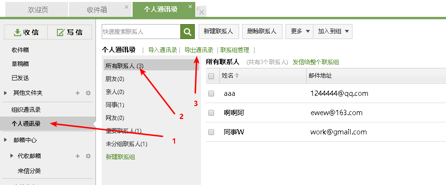This screenshot has width=446, height=185.
Task: Switch to the 欢迎页 tab
Action: 37,9
